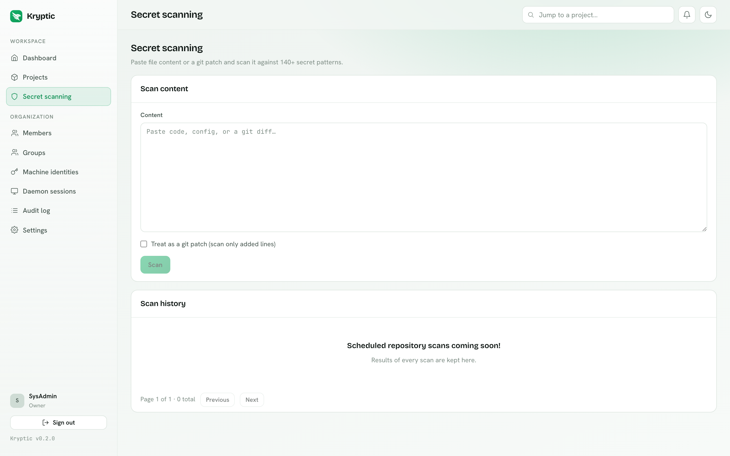Click the textarea resize handle

pyautogui.click(x=704, y=229)
